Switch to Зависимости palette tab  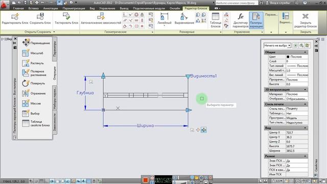(55, 122)
